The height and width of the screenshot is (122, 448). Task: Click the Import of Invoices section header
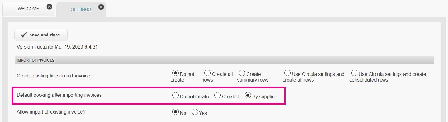(224, 60)
